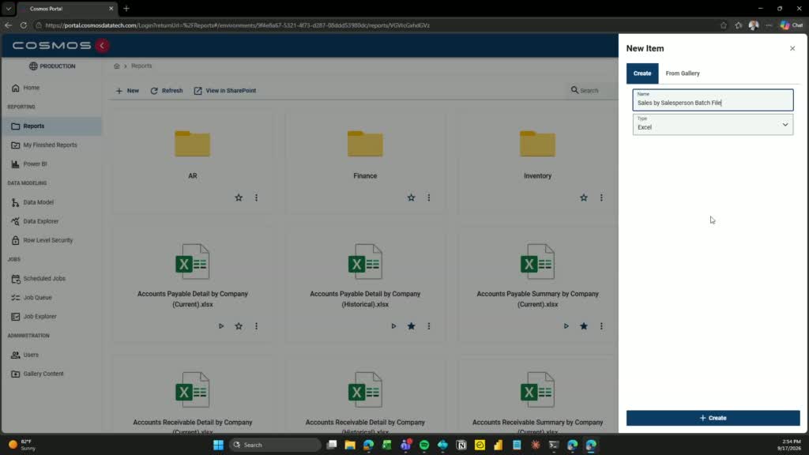
Task: Close the New Item panel
Action: pyautogui.click(x=792, y=48)
